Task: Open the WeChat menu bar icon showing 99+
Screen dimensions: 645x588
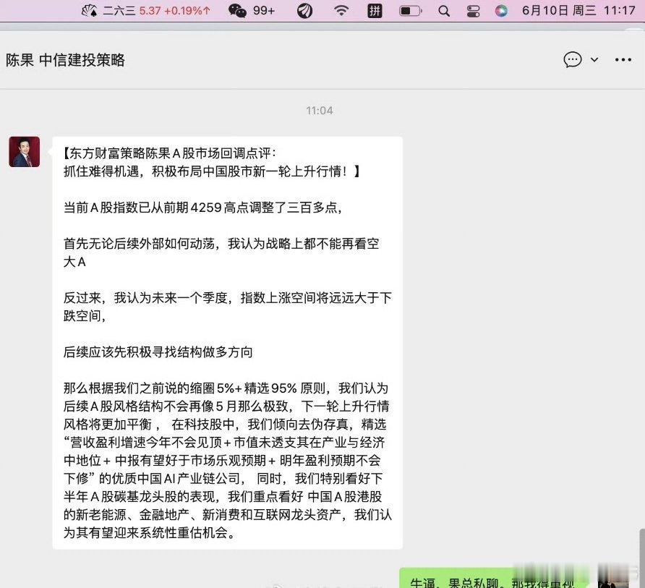Action: click(252, 10)
